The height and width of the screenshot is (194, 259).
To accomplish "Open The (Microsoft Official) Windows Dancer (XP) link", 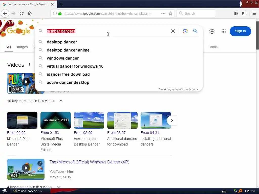I will click(89, 162).
